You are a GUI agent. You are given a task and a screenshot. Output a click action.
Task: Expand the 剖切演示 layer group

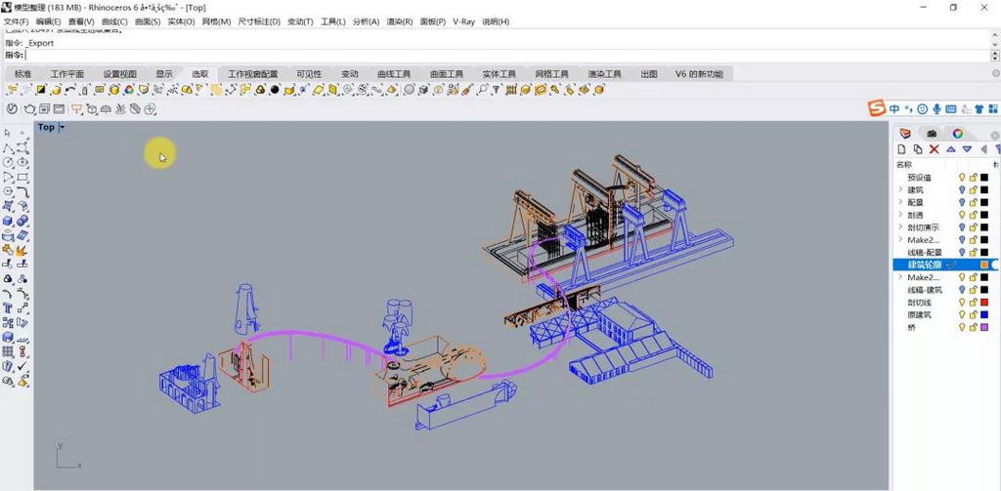(899, 227)
